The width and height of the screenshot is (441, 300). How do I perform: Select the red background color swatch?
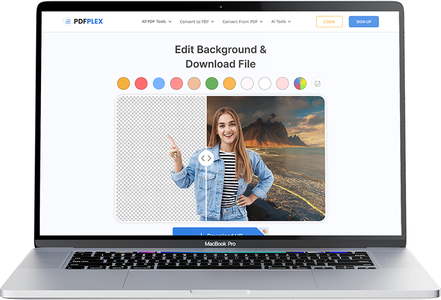point(141,83)
